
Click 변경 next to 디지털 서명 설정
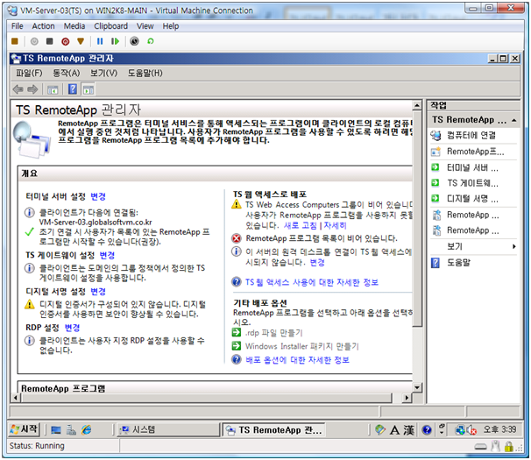click(98, 291)
